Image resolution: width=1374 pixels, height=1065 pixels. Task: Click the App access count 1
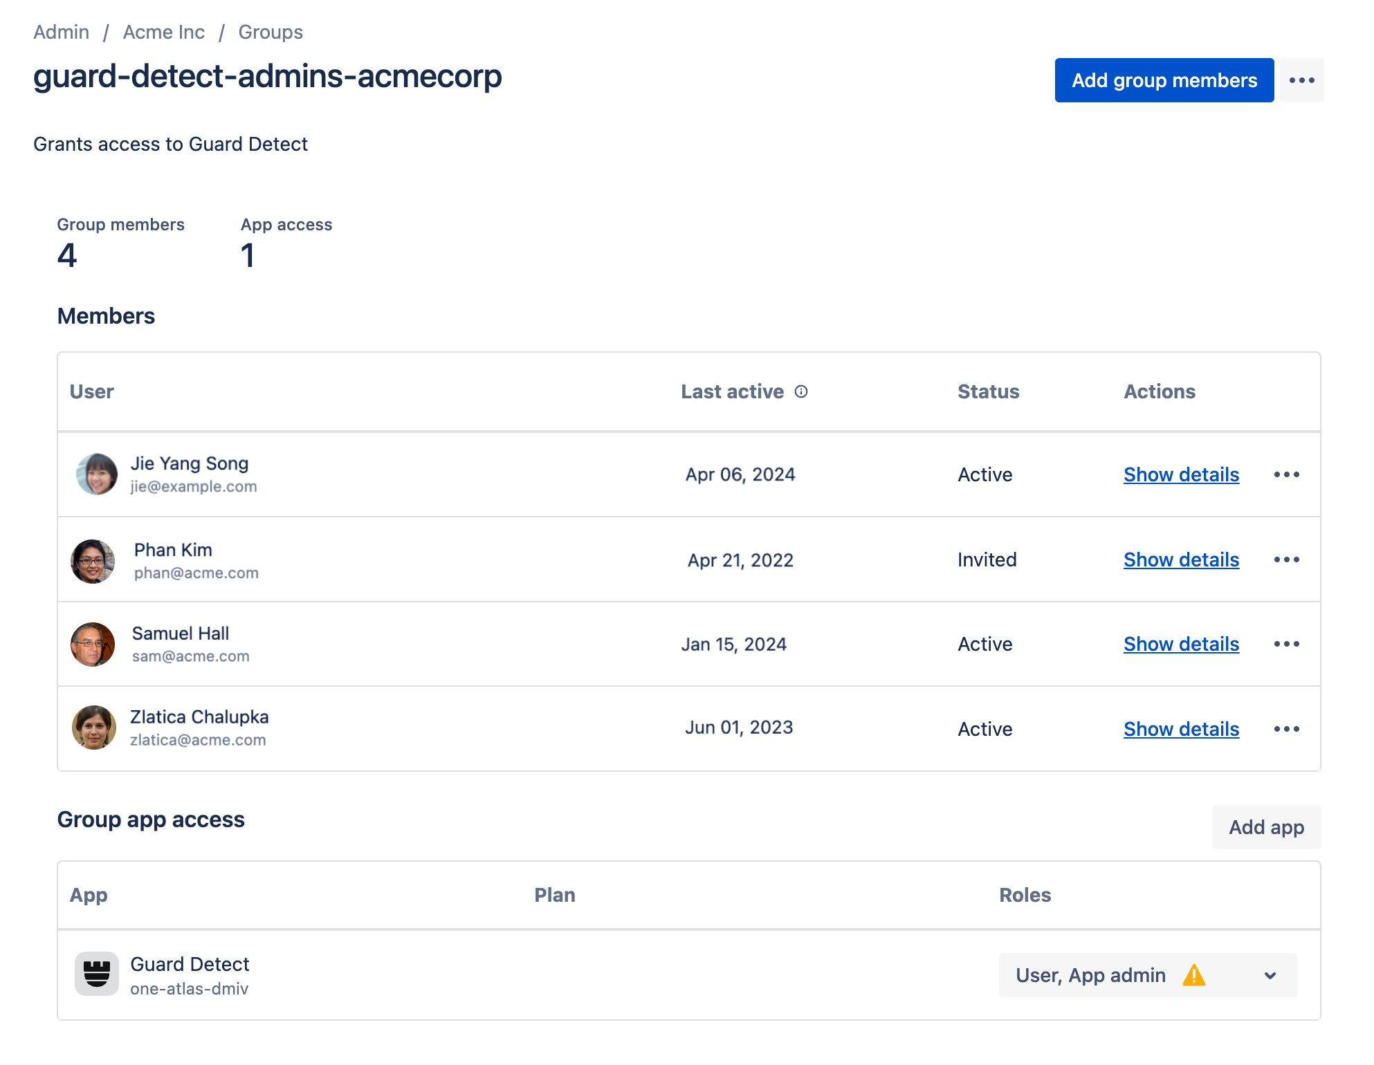(x=248, y=256)
